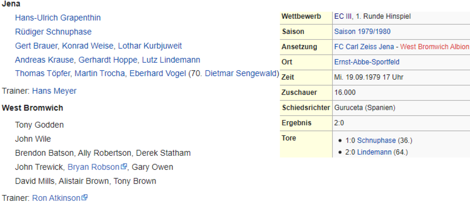This screenshot has width=470, height=202.
Task: Open goal scorer Schnuphase link in Tore
Action: [376, 140]
